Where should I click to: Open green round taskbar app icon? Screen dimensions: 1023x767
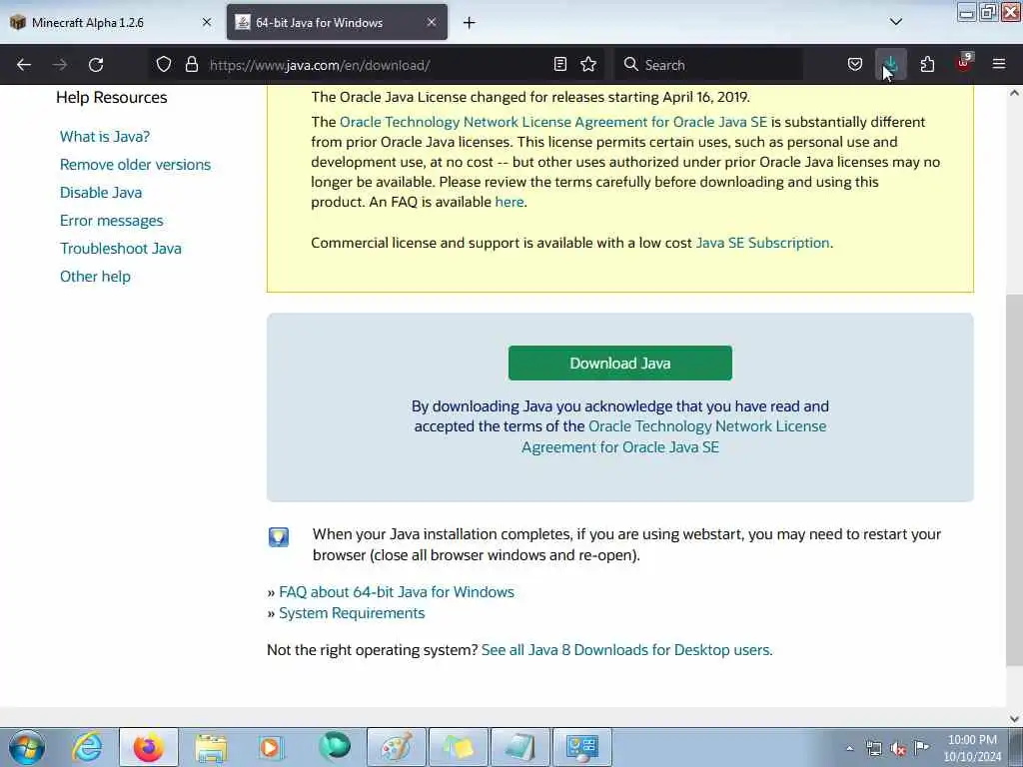coord(335,746)
